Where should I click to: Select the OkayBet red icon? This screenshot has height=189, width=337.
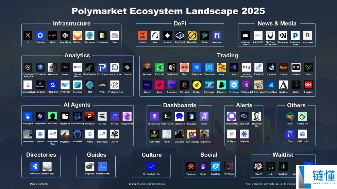[x=308, y=85]
